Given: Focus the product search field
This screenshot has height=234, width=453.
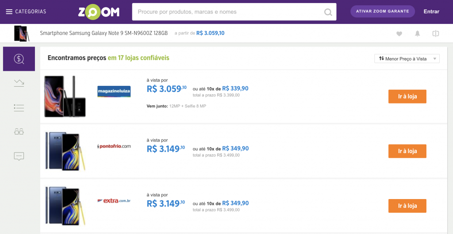Looking at the screenshot, I should pyautogui.click(x=234, y=12).
